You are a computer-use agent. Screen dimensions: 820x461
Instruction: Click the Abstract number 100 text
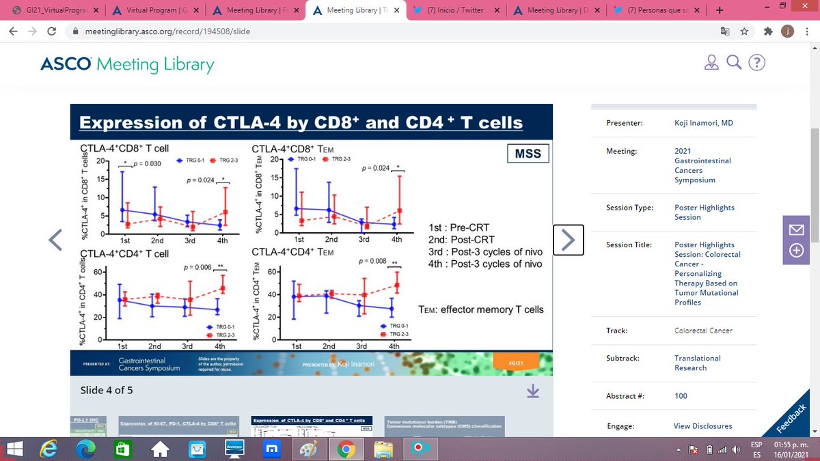point(681,396)
